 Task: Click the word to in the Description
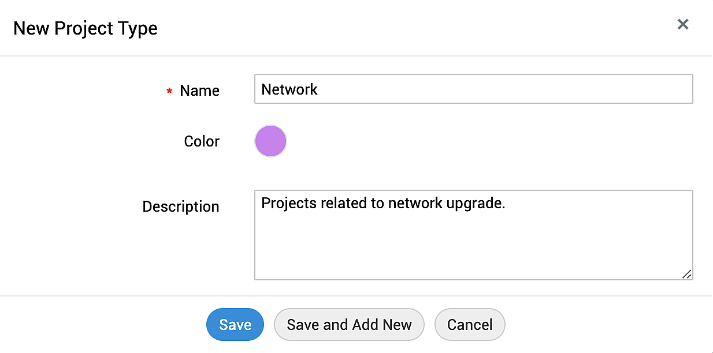click(x=377, y=203)
